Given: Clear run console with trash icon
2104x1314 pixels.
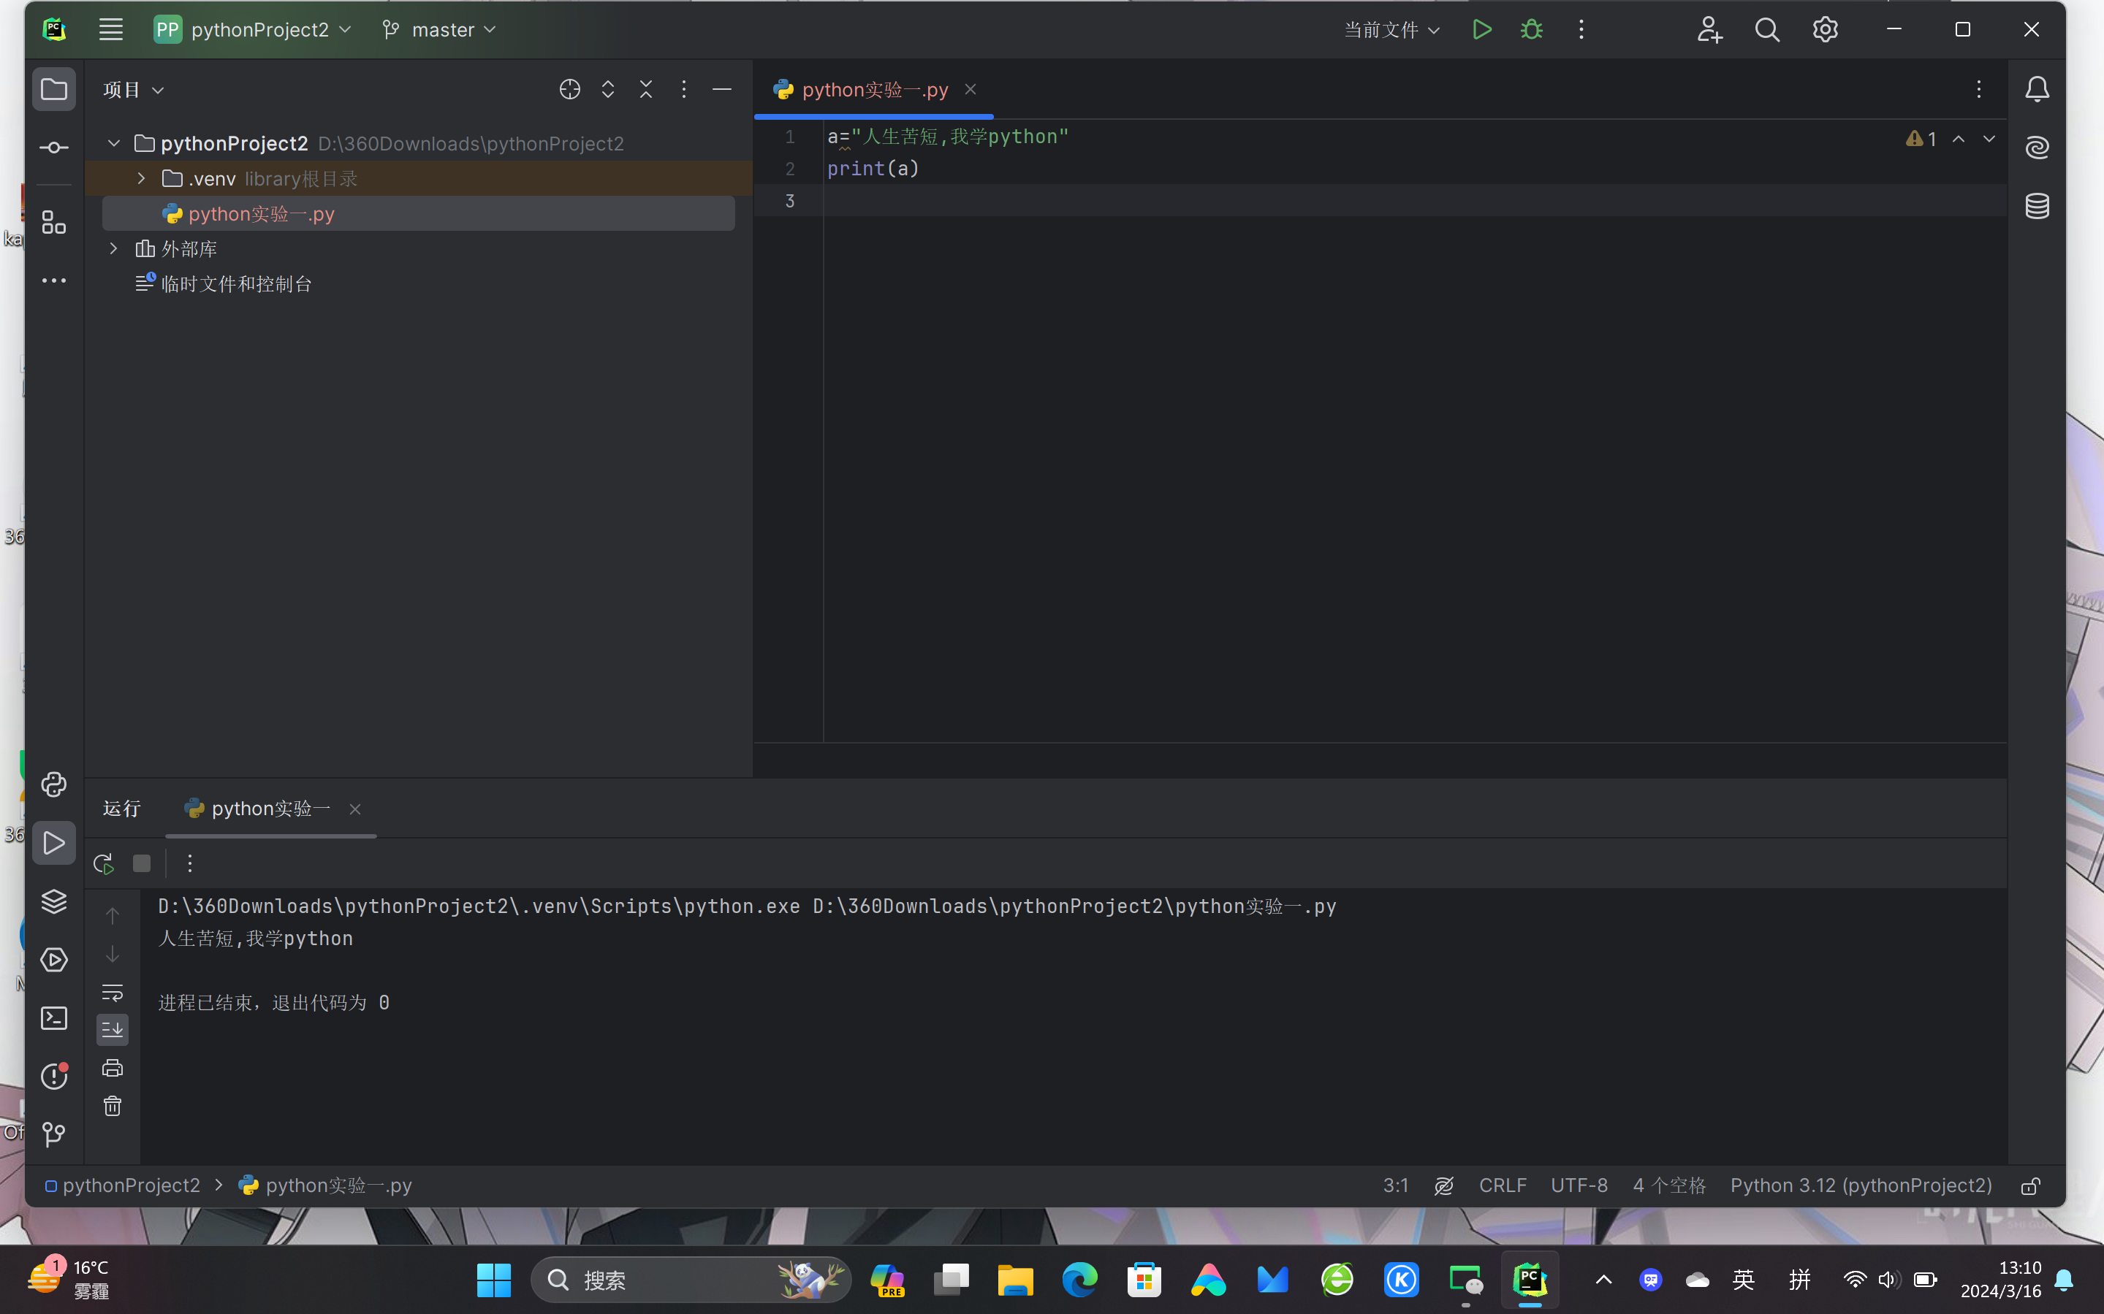Looking at the screenshot, I should click(x=112, y=1107).
